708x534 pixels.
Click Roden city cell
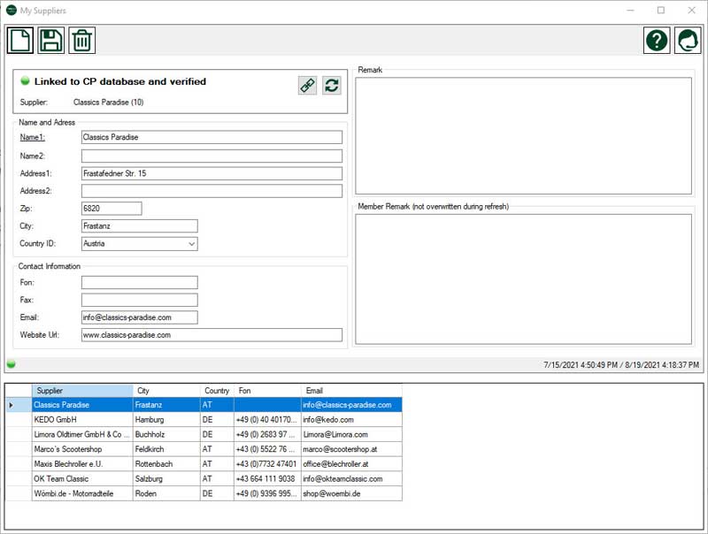[x=166, y=494]
